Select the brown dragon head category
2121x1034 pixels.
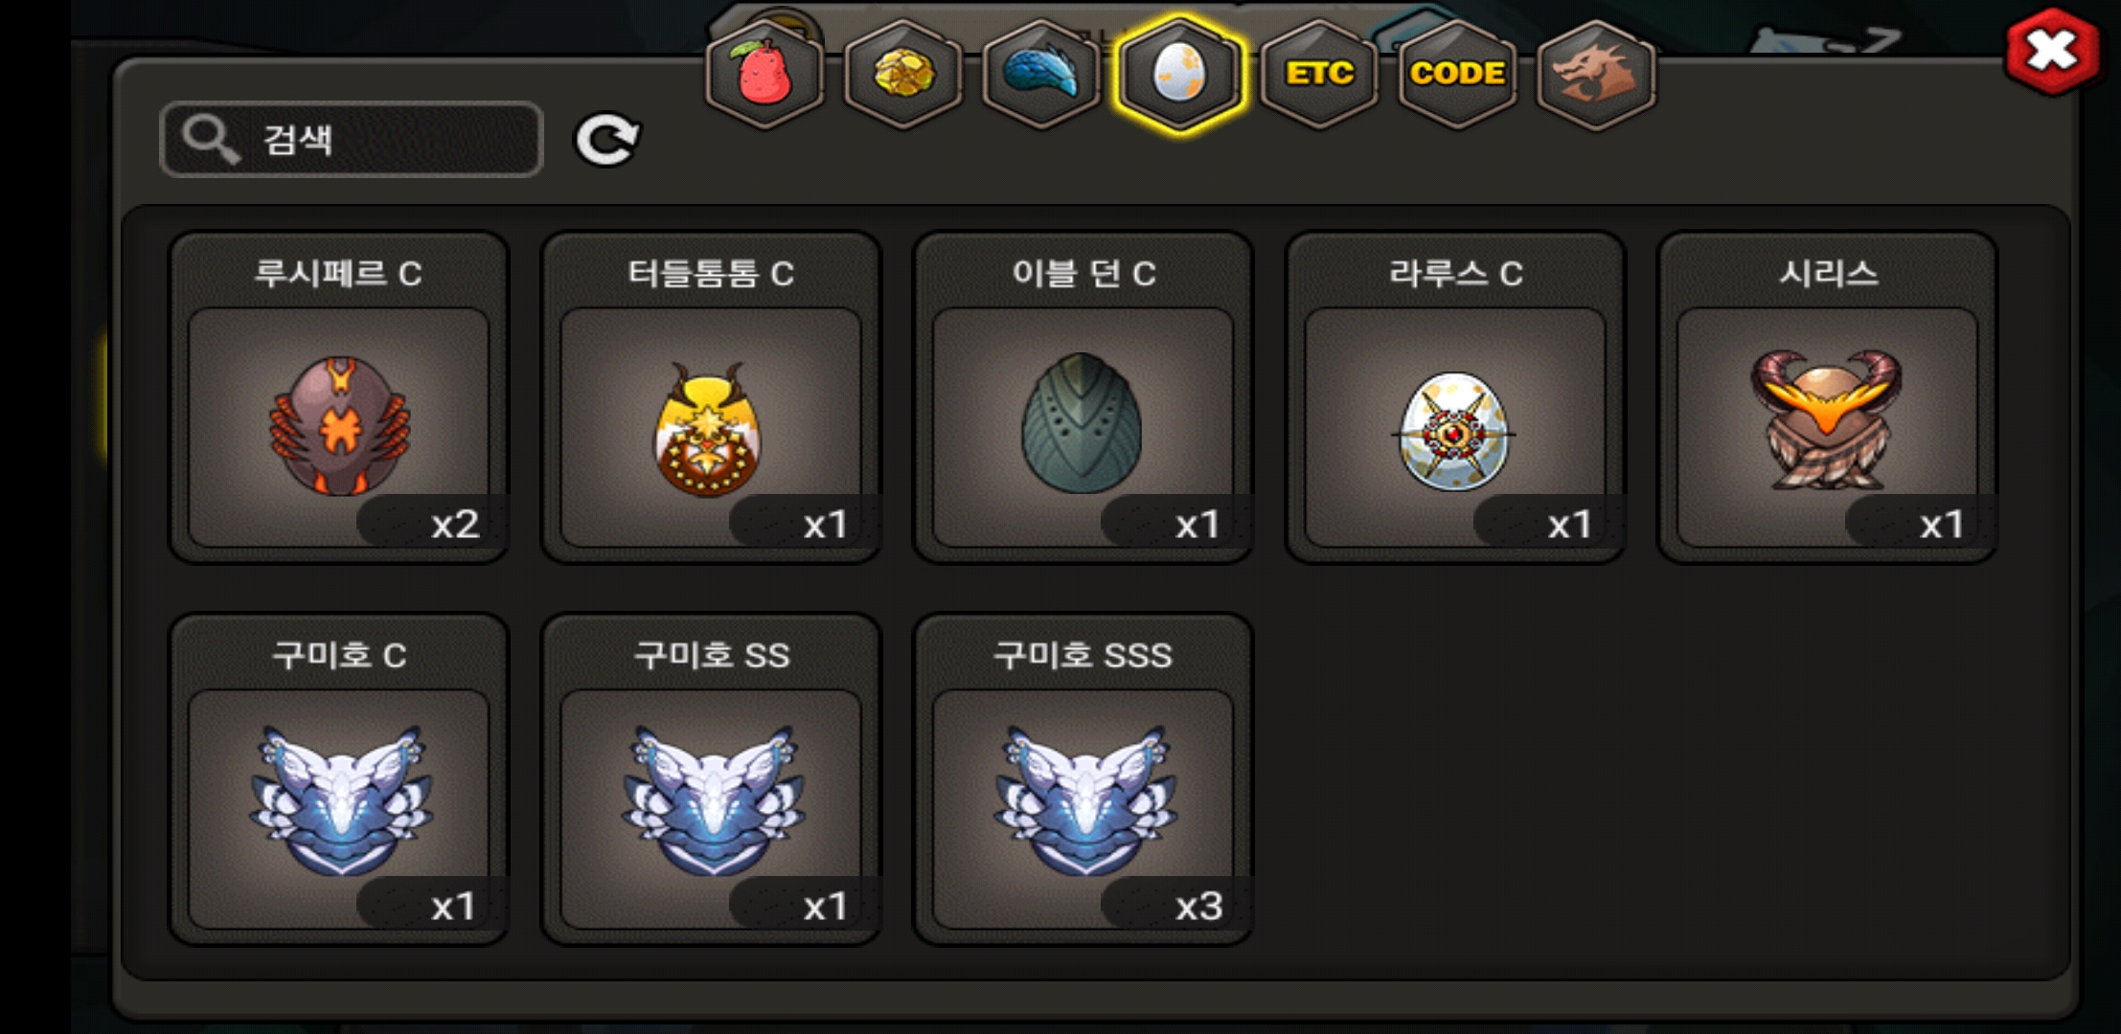click(1596, 74)
